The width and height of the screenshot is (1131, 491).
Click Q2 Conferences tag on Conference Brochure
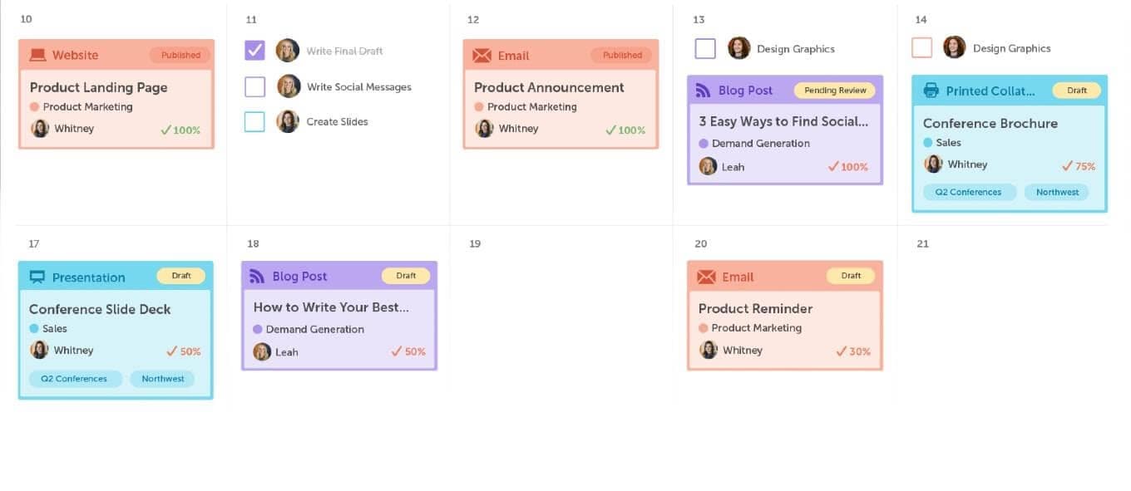click(968, 192)
